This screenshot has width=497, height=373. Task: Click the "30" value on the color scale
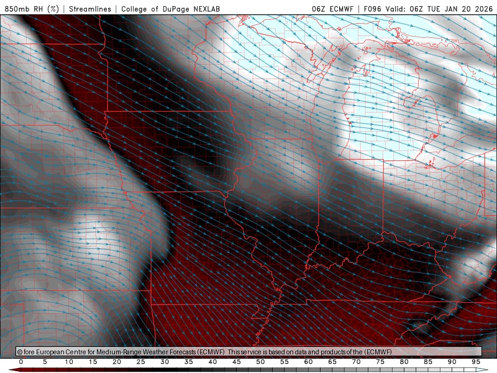pos(165,362)
